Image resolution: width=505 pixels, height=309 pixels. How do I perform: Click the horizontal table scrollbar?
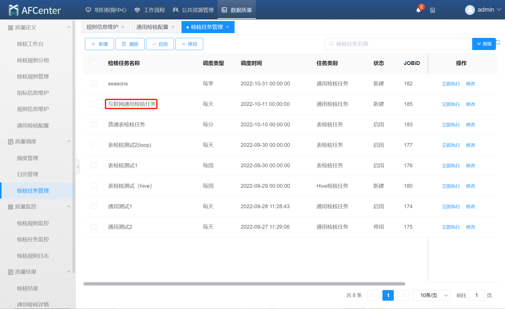(x=244, y=284)
